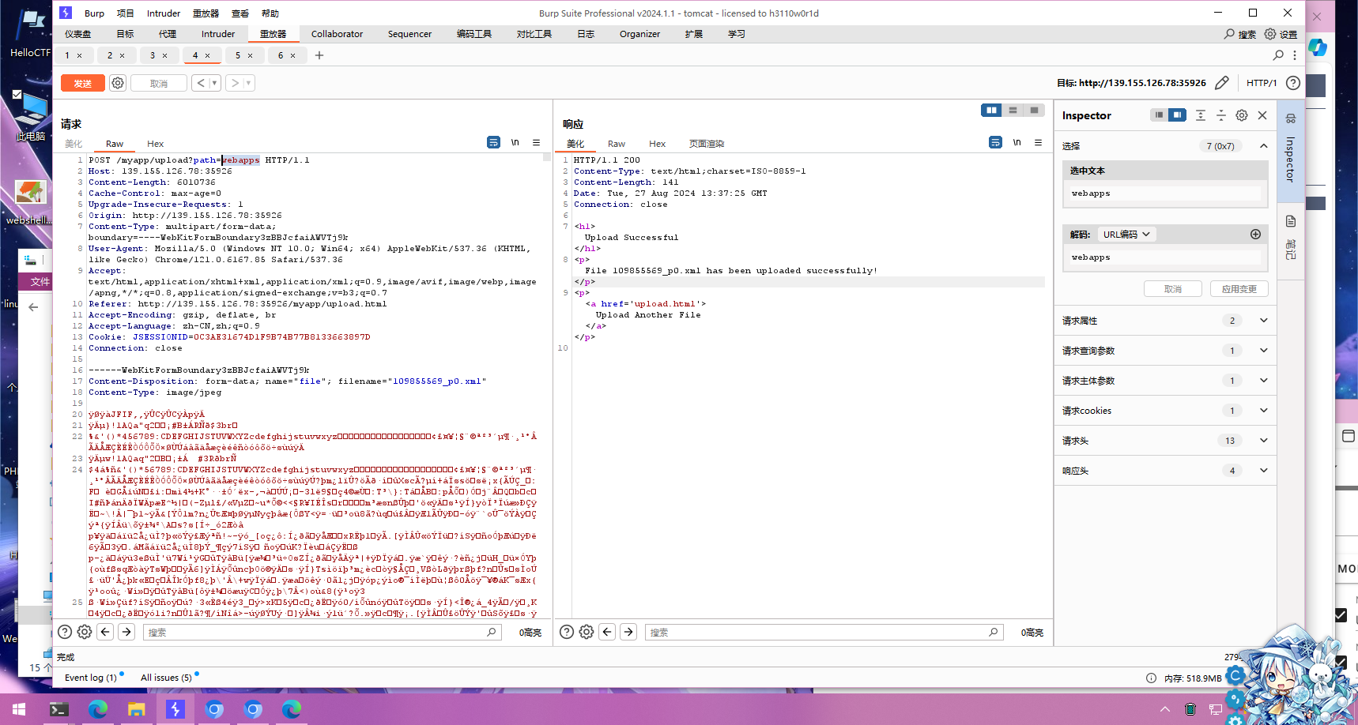Click the go-forward arrow in request search bar
Screen dimensions: 1358x725
pyautogui.click(x=126, y=632)
